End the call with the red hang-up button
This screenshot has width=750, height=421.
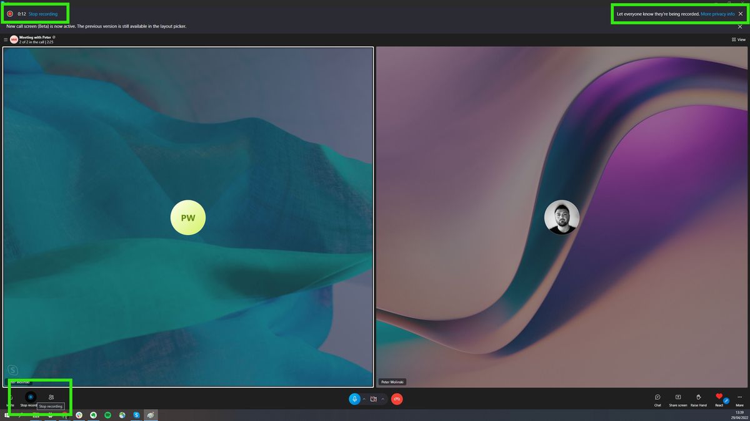396,399
